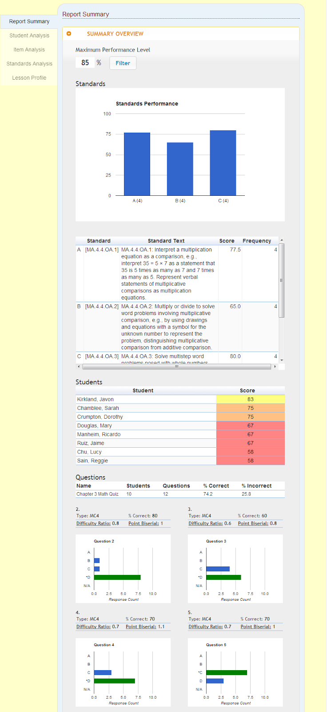
Task: Select bar A (4) in Standards Performance chart
Action: pos(137,164)
